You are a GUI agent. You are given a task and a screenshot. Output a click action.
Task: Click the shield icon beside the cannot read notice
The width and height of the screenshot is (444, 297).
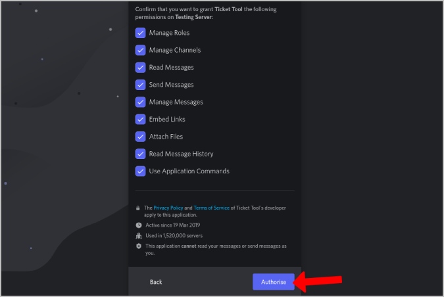pos(139,246)
